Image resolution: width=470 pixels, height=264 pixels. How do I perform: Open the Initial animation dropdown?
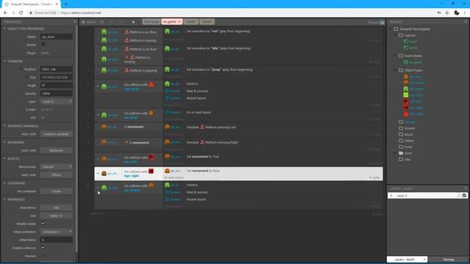(57, 232)
